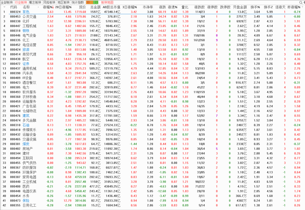305x210 pixels.
Task: Click the question mark help icon after 昨涨幅%
Action: tap(302, 7)
